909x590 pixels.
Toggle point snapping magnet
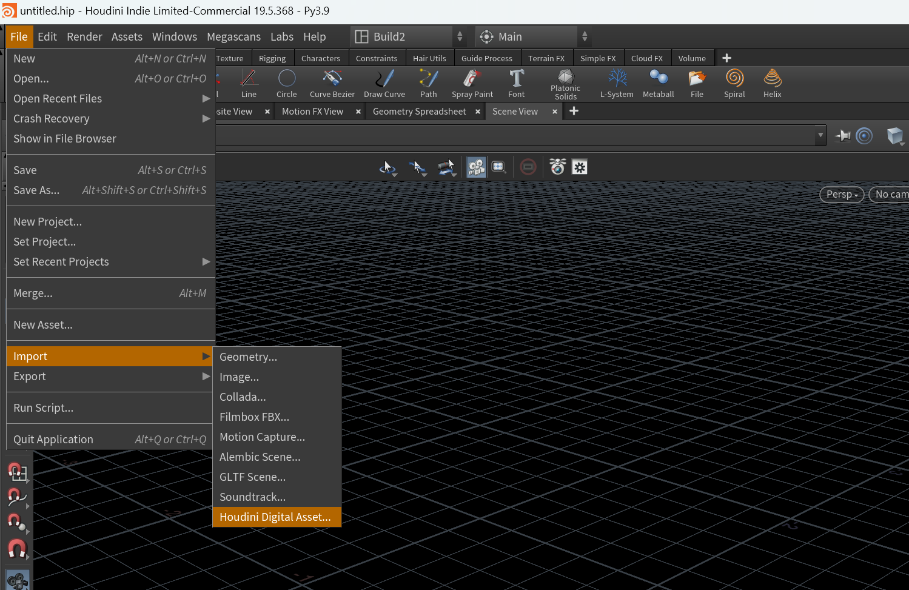(x=17, y=523)
